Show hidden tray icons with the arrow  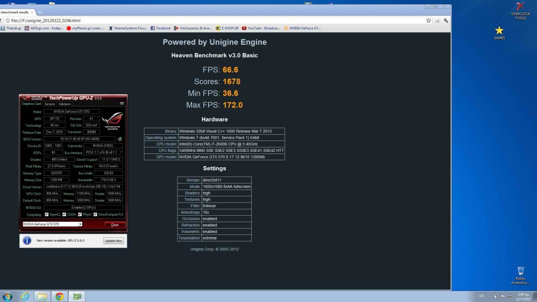point(489,297)
